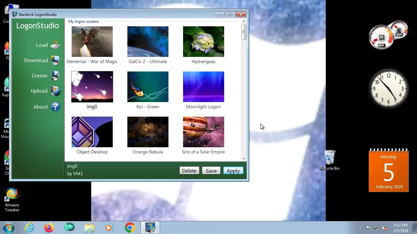Apply the selected logon screen
Image resolution: width=417 pixels, height=234 pixels.
(x=233, y=171)
